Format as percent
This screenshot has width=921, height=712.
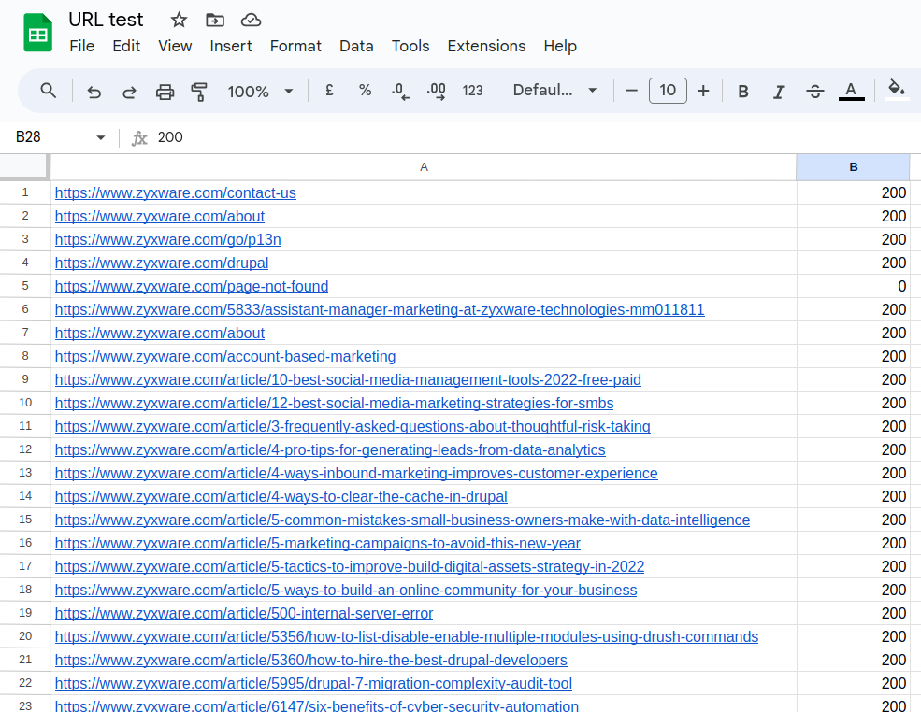(x=365, y=91)
